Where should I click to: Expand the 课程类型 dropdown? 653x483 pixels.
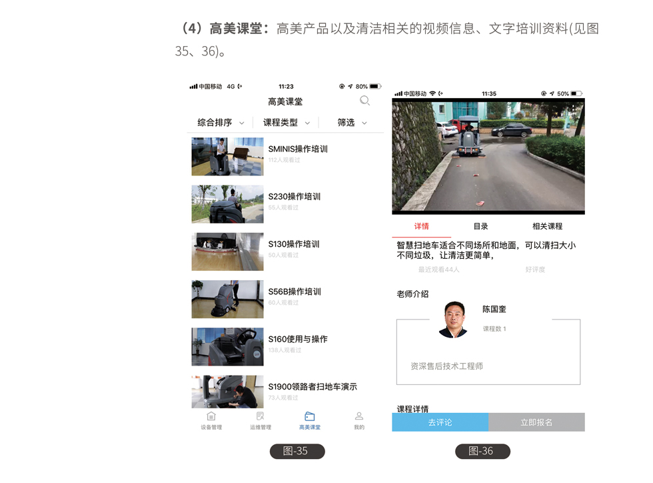(x=286, y=123)
